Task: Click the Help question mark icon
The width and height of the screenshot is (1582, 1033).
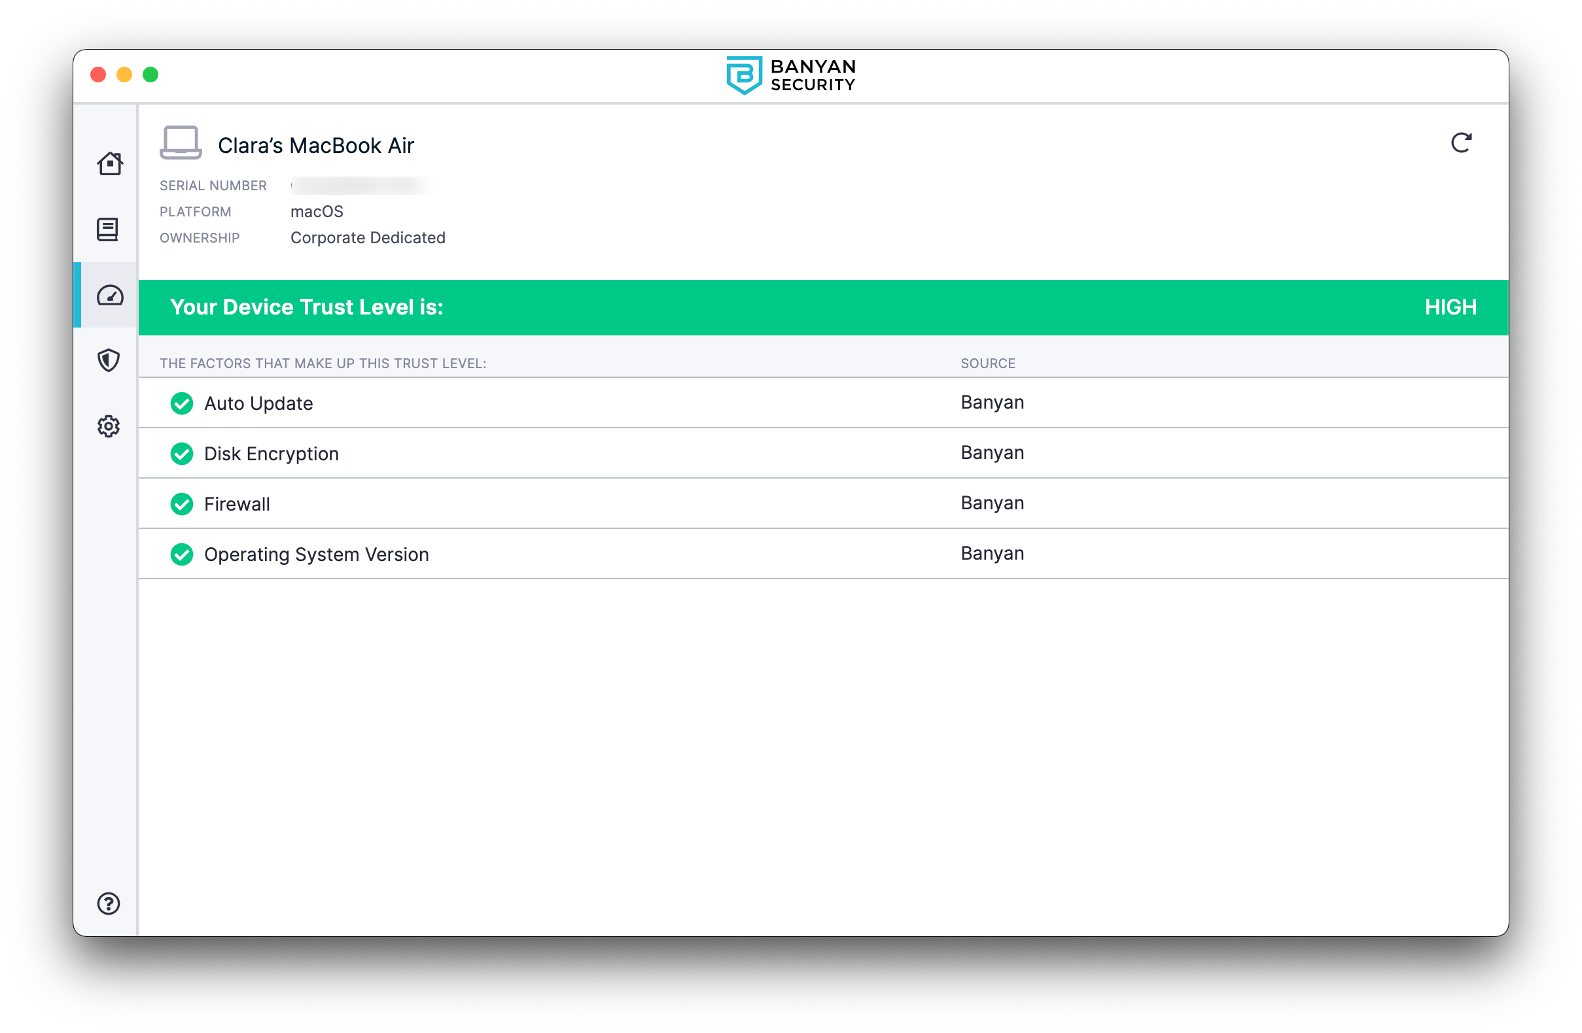Action: pos(109,904)
